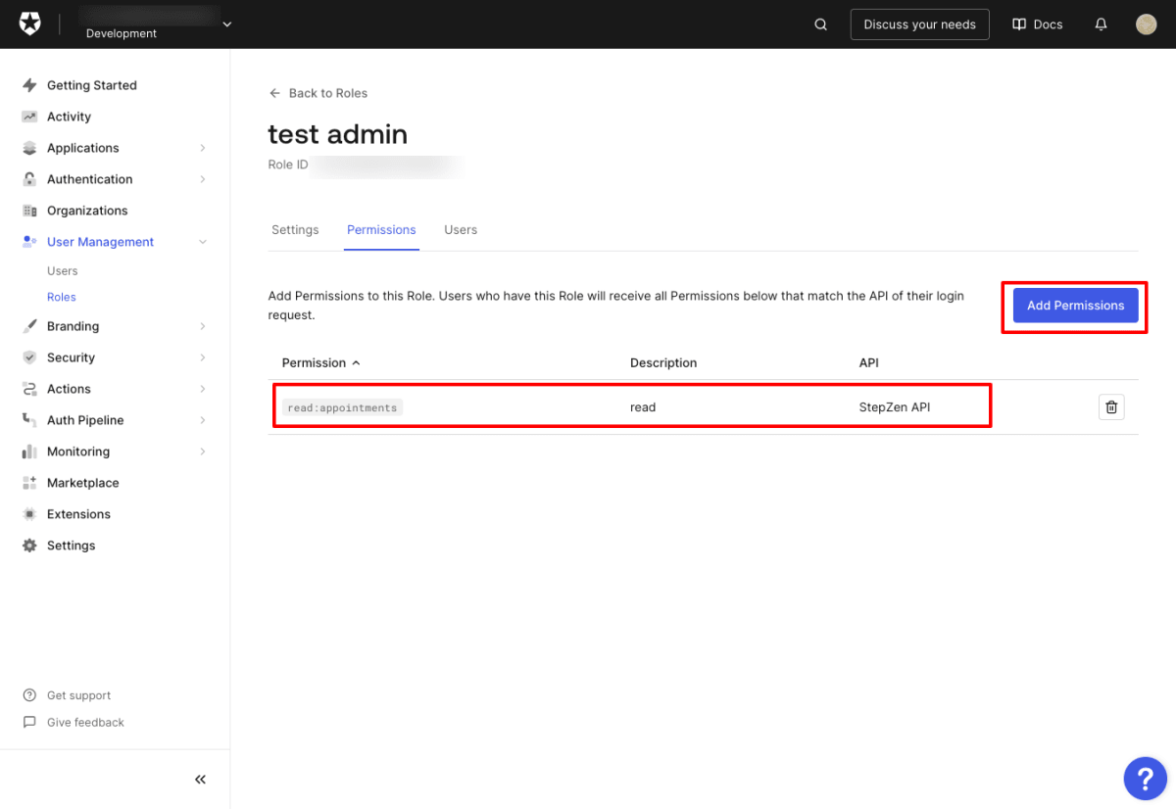Open the user avatar menu
1176x809 pixels.
click(1147, 24)
